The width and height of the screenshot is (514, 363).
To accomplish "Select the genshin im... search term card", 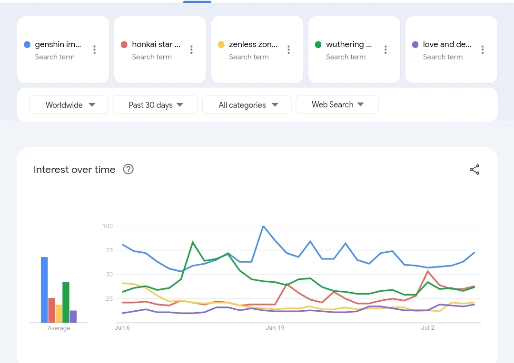I will tap(63, 50).
